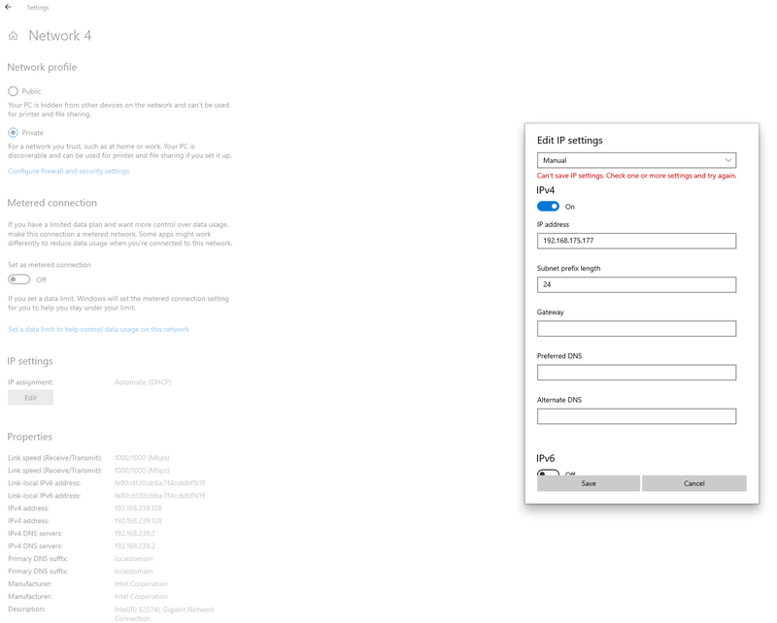The width and height of the screenshot is (777, 623).
Task: Click the Edit button under IP settings
Action: (30, 398)
